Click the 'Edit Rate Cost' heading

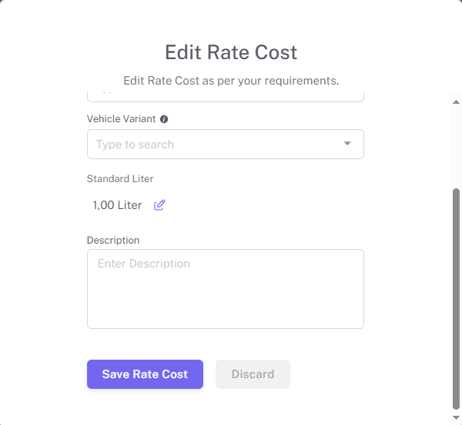[x=231, y=52]
